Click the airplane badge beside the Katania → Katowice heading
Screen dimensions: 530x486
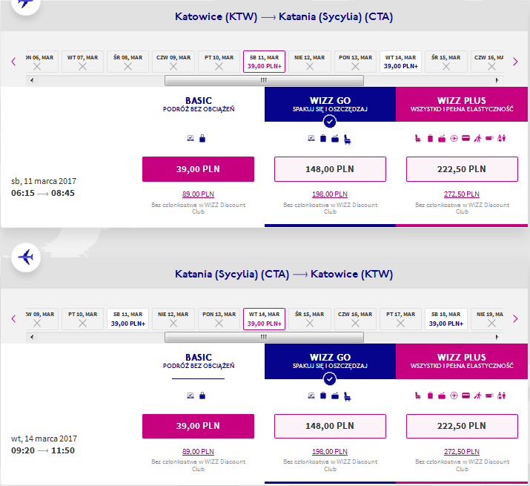pyautogui.click(x=26, y=257)
